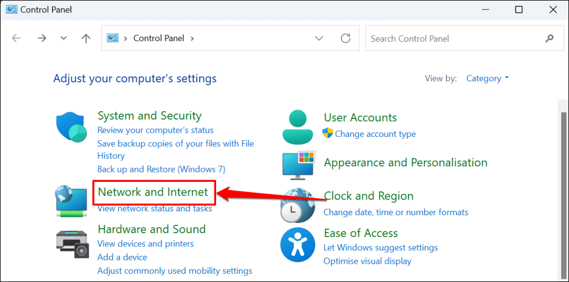Open System and Security category

pyautogui.click(x=149, y=116)
